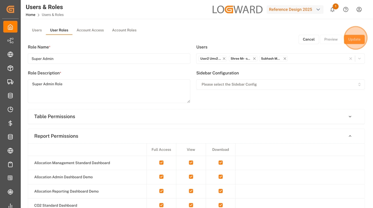Click the Logward G logo in sidebar
Image resolution: width=373 pixels, height=208 pixels.
(x=10, y=9)
